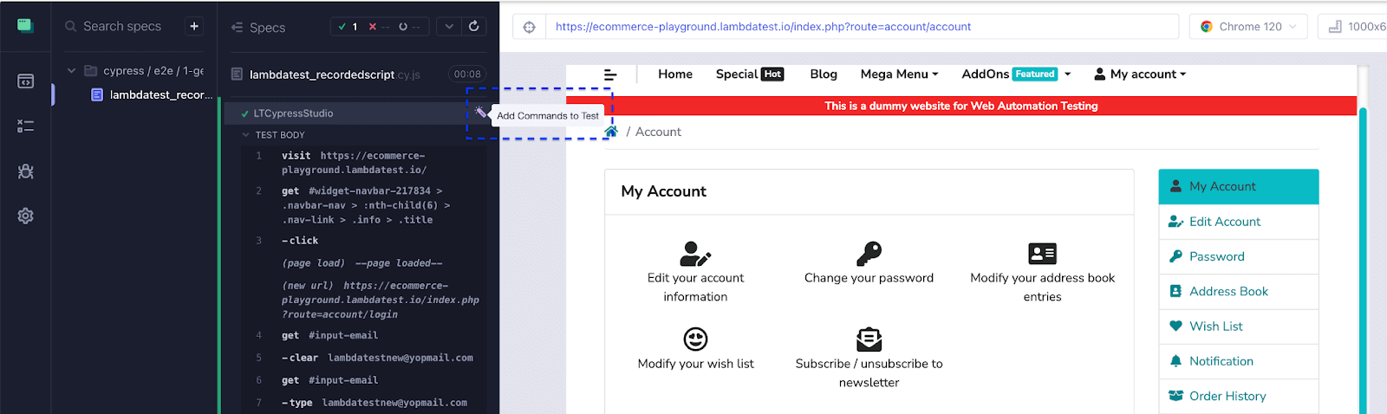Viewport: 1387px width, 414px height.
Task: Click the Account breadcrumb link
Action: tap(658, 132)
